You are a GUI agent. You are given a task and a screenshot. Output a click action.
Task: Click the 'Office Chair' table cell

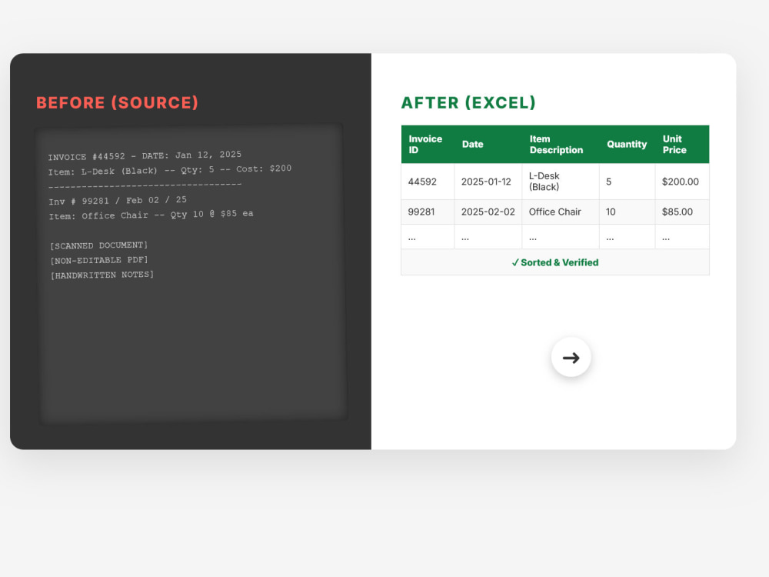(561, 212)
